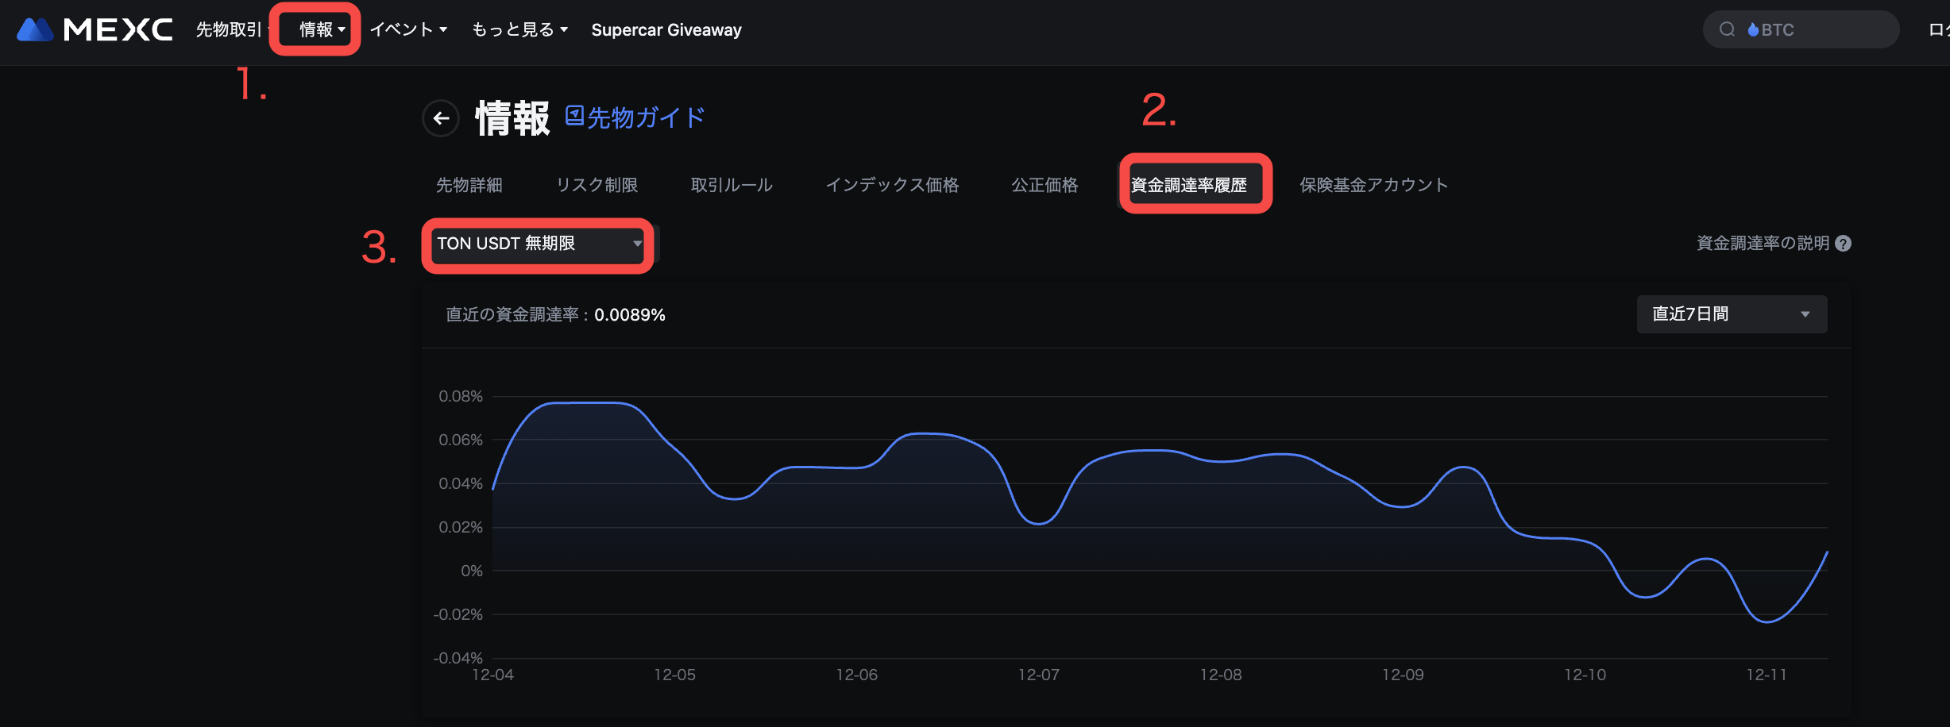Select the 取引ルール tab
The image size is (1950, 727).
731,185
